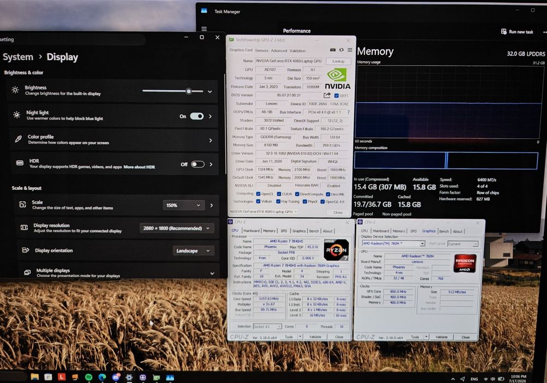
Task: Expand the Multiple displays section
Action: [212, 274]
